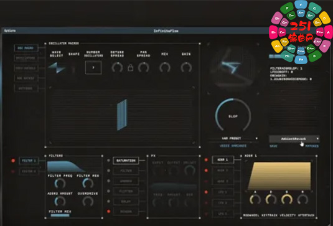This screenshot has width=333, height=226.
Task: Click the filter response curve display
Action: (73, 166)
